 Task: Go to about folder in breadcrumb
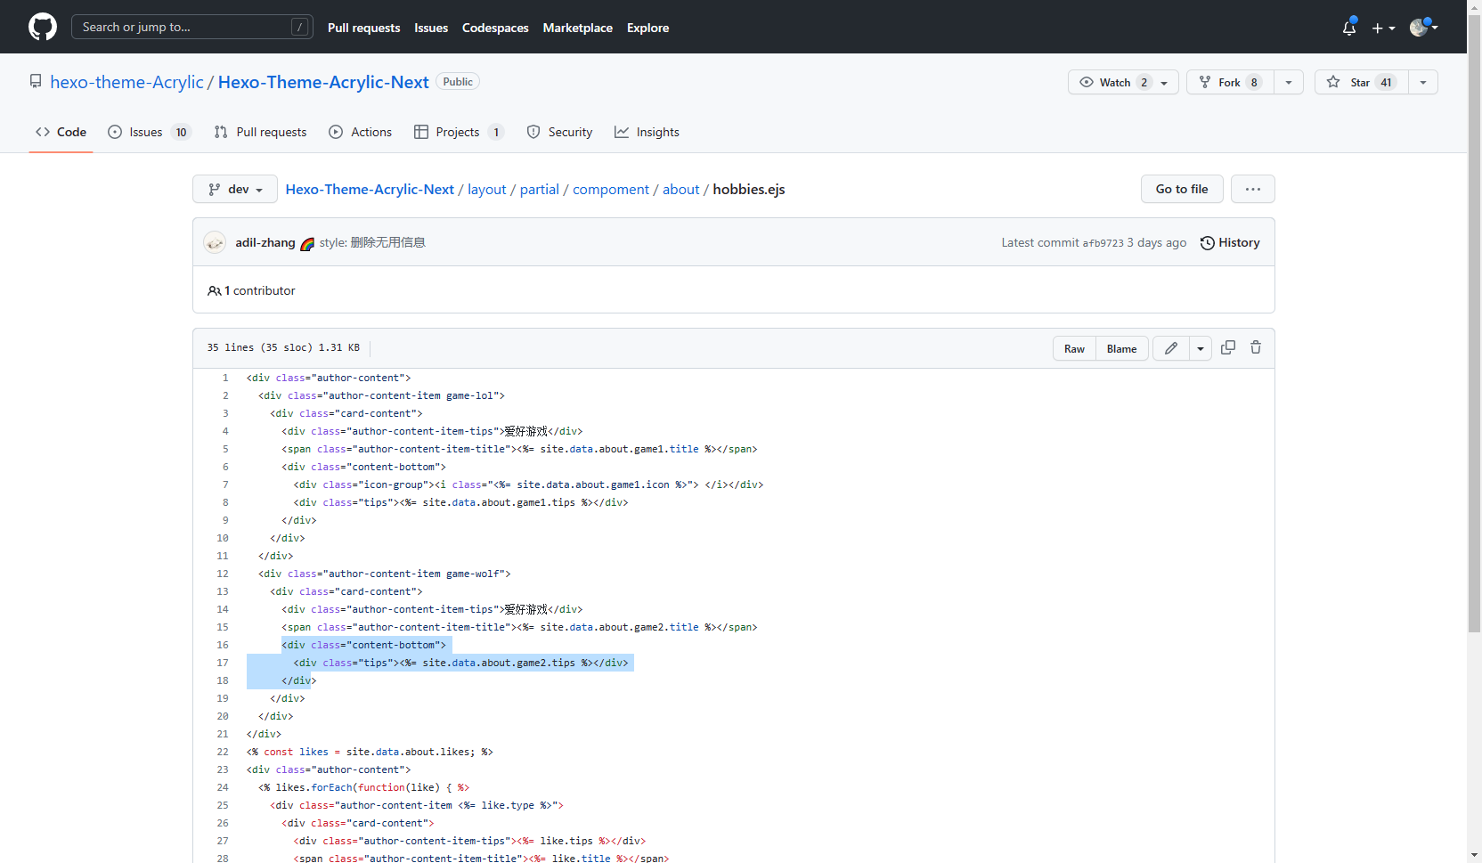point(681,189)
